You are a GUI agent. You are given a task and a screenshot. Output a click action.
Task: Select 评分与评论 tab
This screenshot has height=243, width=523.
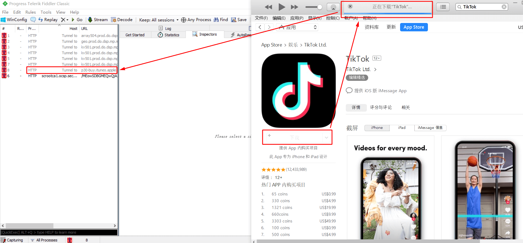click(x=381, y=107)
